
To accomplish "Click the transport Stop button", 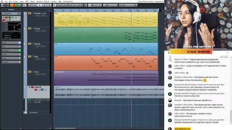I will [40, 5].
